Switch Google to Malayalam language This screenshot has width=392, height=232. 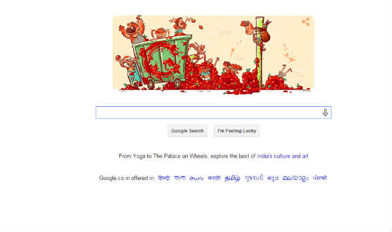click(x=296, y=178)
